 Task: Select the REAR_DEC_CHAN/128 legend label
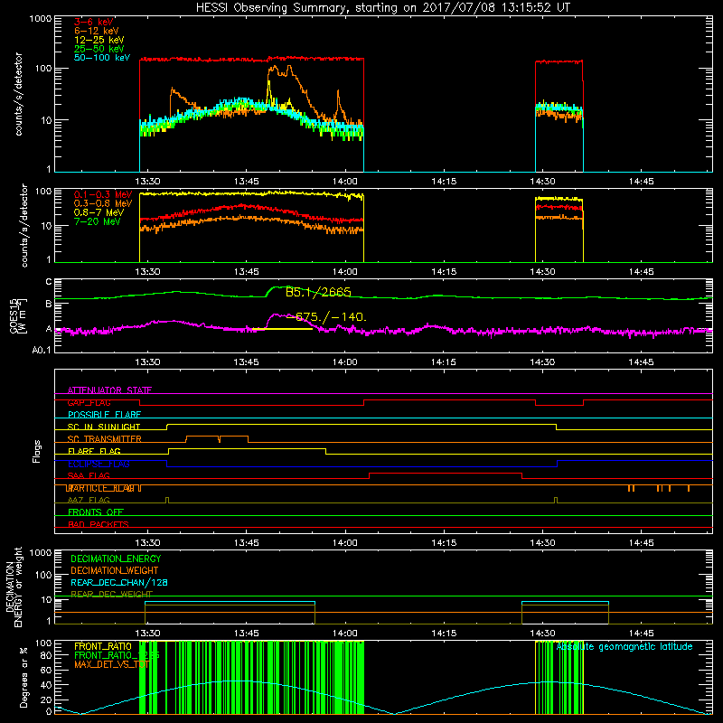point(119,582)
